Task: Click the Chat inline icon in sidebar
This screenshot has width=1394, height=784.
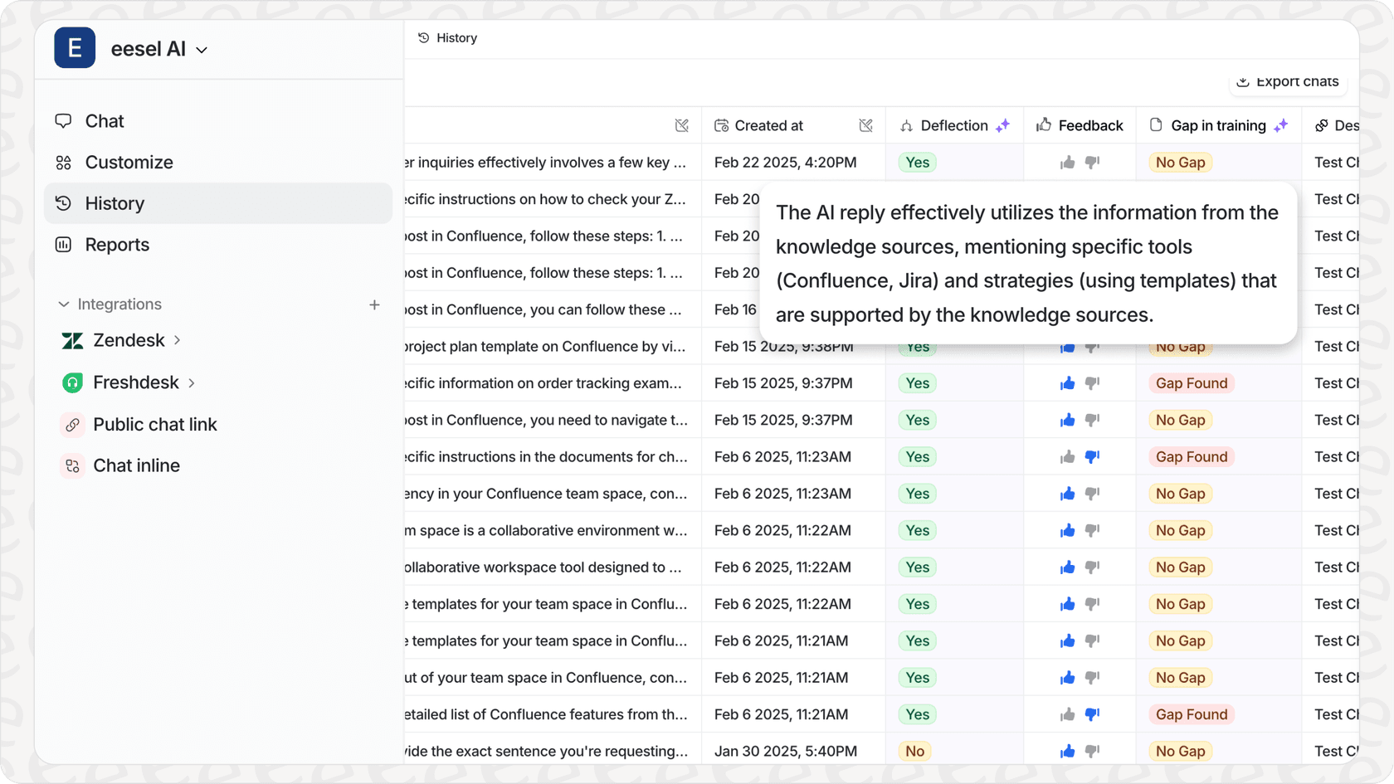Action: point(72,465)
